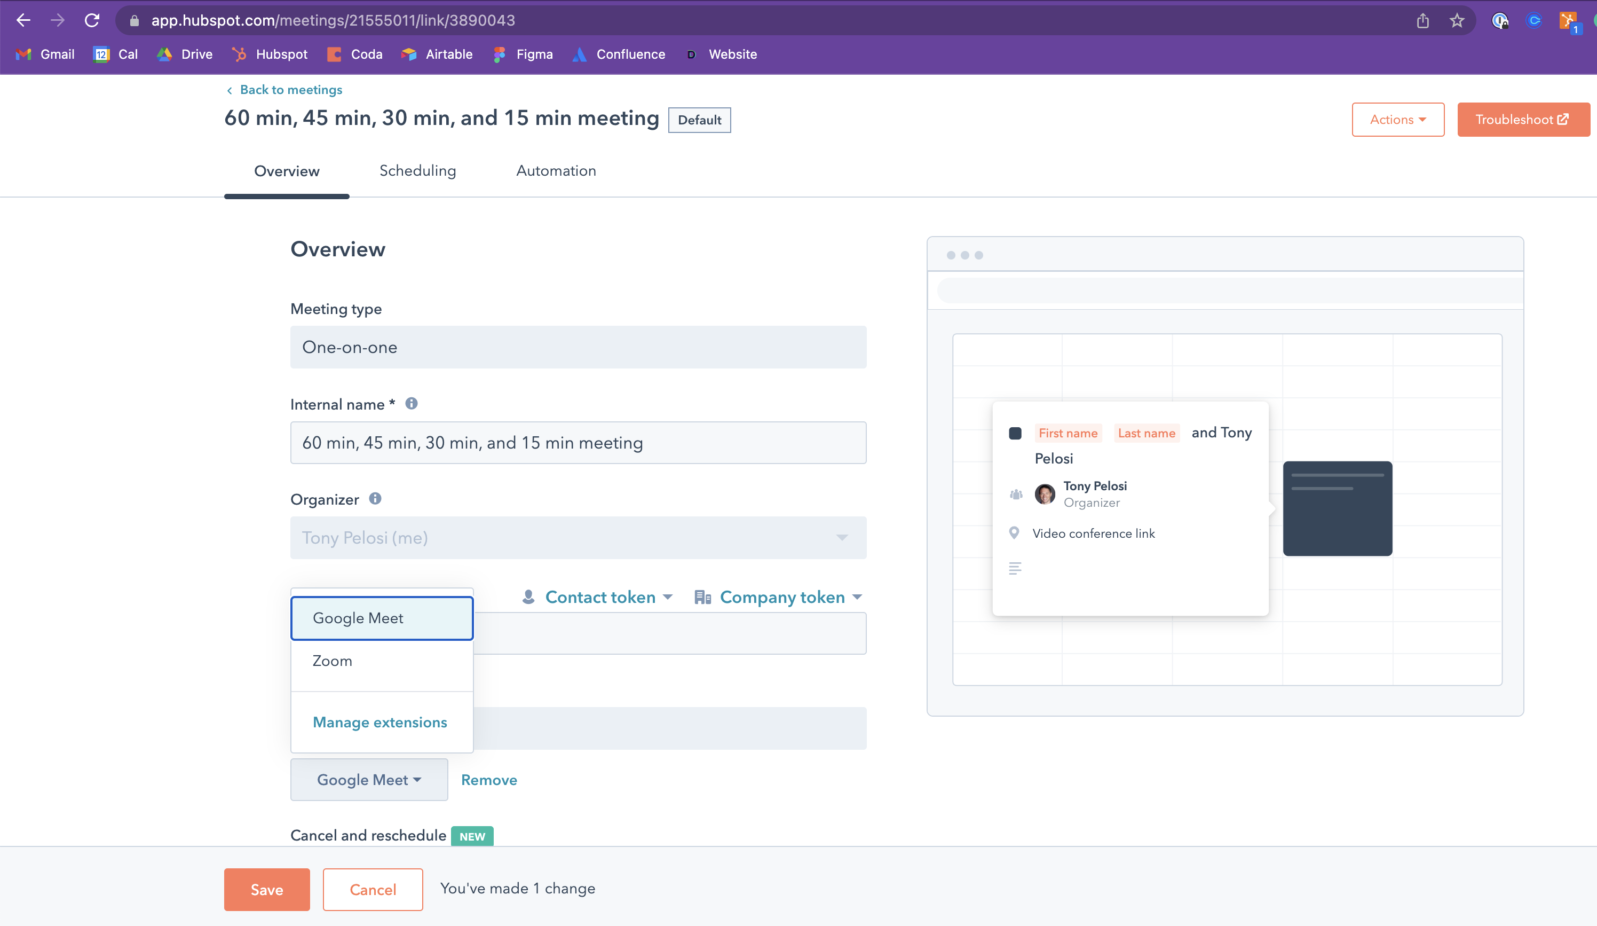Open the Airtable bookmark
This screenshot has height=926, width=1597.
tap(437, 54)
